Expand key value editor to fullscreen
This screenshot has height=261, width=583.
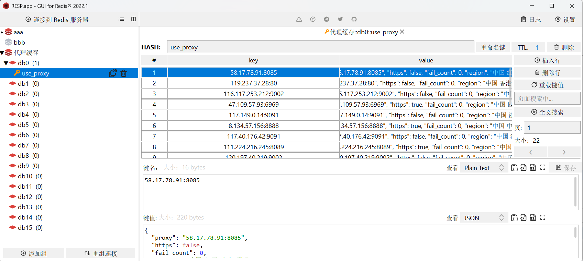[543, 217]
